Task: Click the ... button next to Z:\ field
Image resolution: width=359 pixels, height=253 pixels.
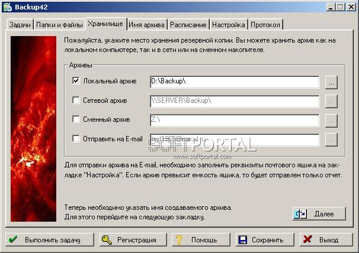Action: pos(331,121)
